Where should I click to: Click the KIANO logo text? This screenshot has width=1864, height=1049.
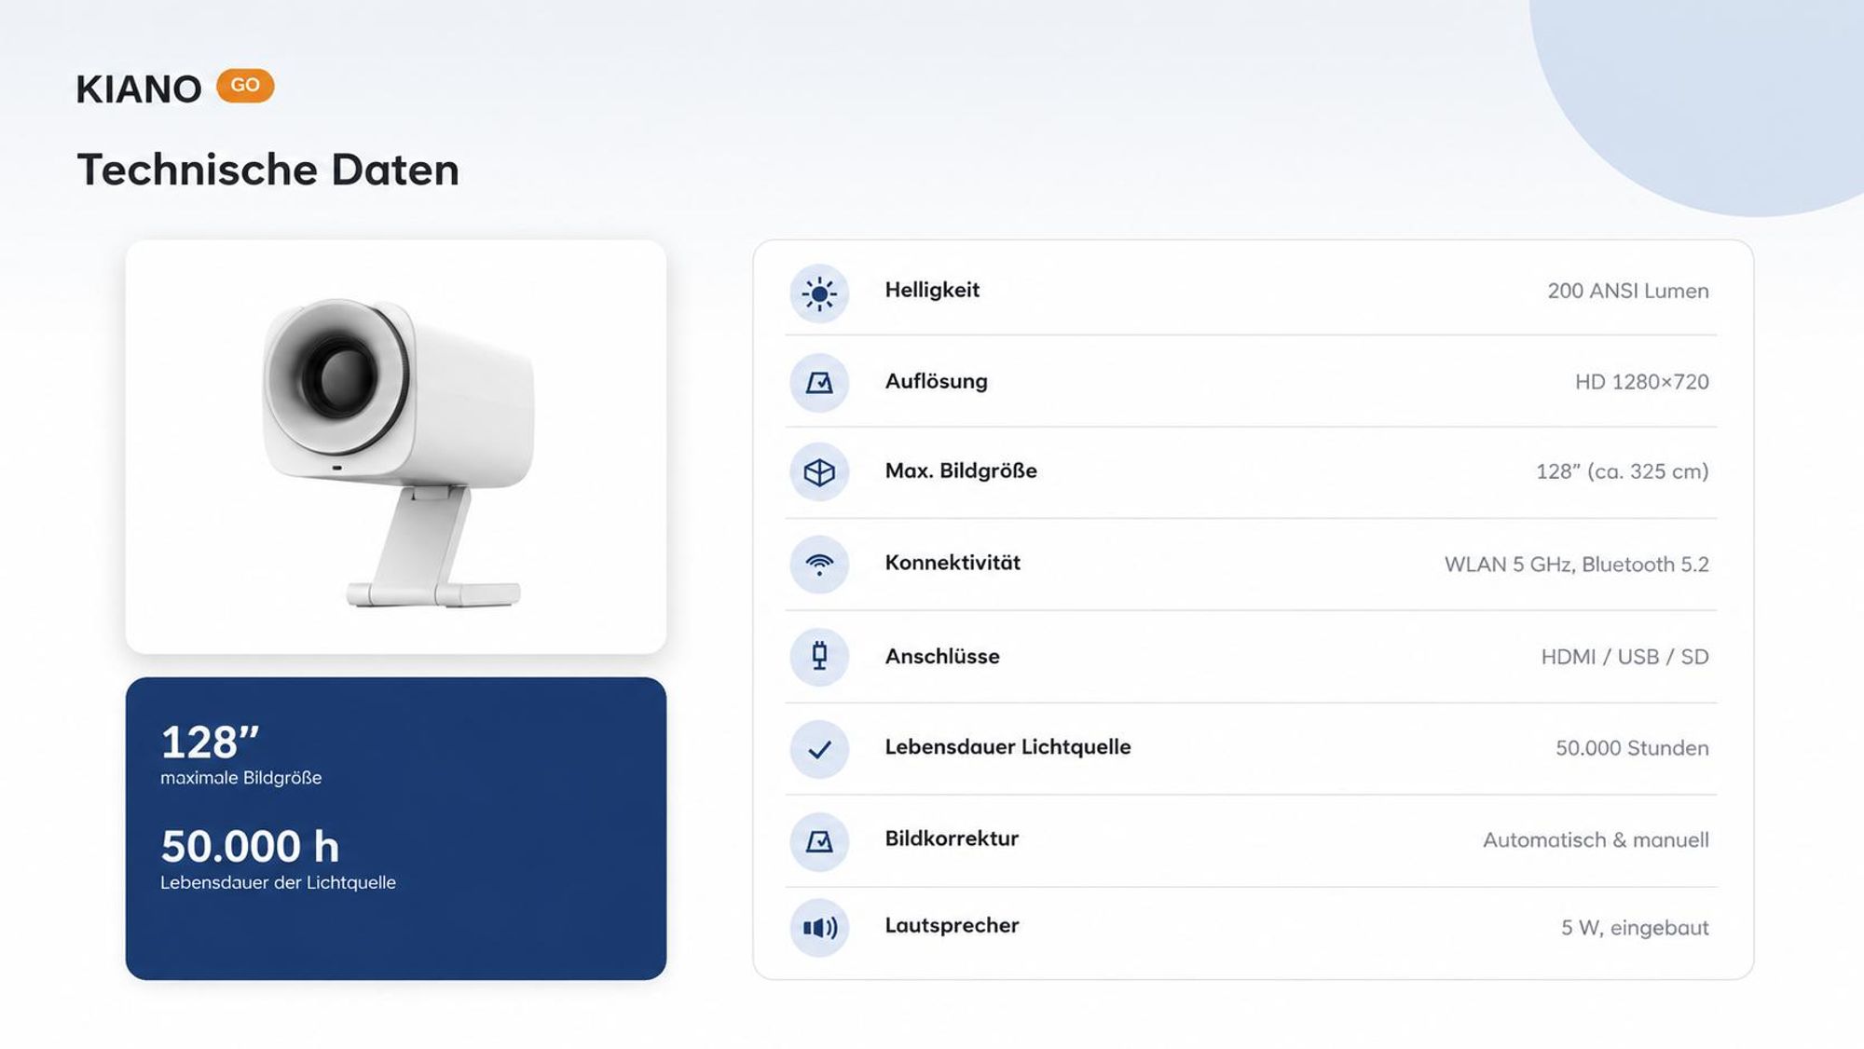click(139, 89)
